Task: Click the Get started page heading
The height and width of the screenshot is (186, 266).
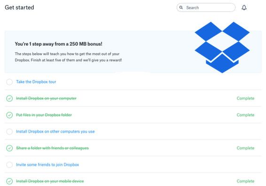Action: [x=19, y=8]
